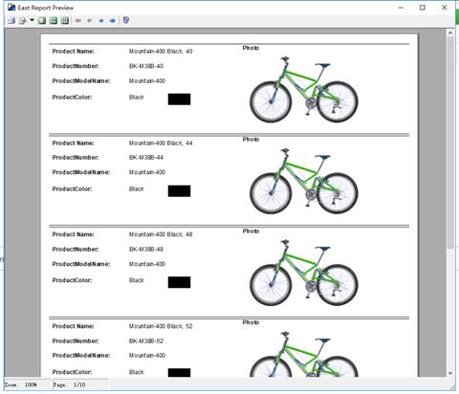Click the bike photo for BK-M38B-40

click(x=304, y=90)
